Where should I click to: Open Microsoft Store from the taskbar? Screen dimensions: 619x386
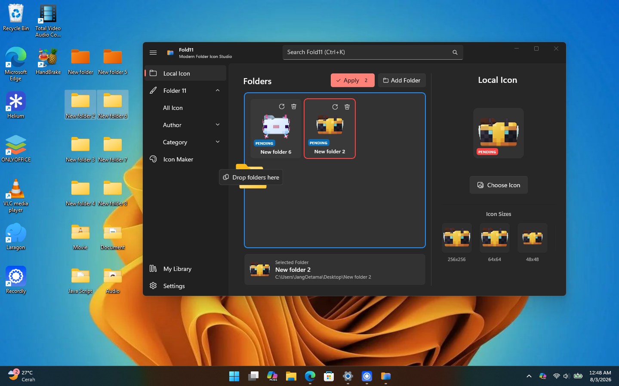[329, 377]
